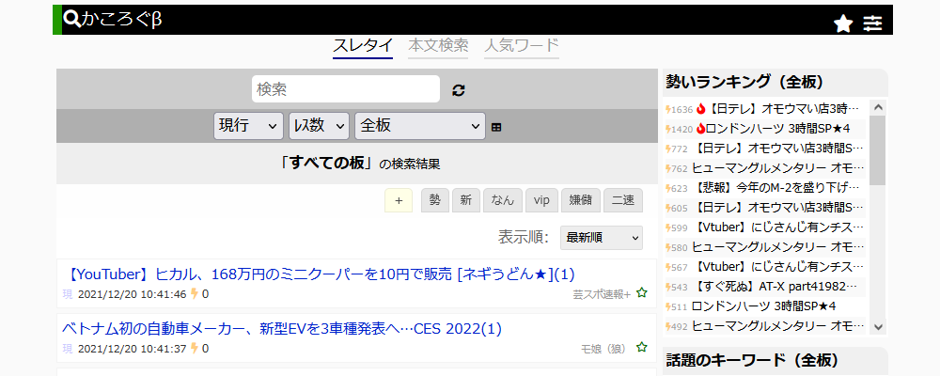This screenshot has height=376, width=940.
Task: Select the 新 filter button
Action: coord(466,201)
